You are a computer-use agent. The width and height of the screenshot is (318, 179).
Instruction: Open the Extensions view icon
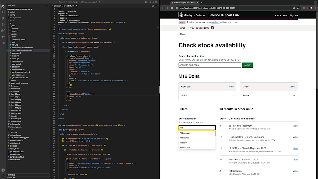[3, 30]
